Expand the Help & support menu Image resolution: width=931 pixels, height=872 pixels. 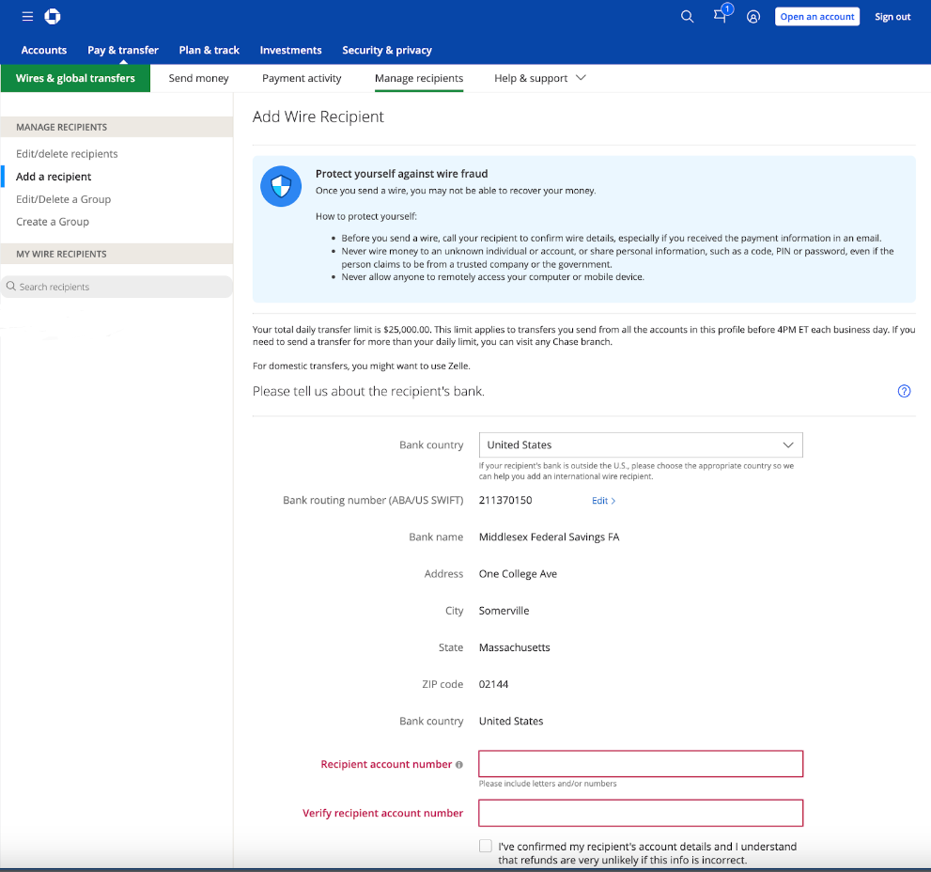coord(539,78)
